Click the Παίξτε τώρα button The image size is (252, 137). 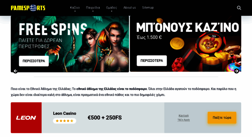[x=222, y=118]
